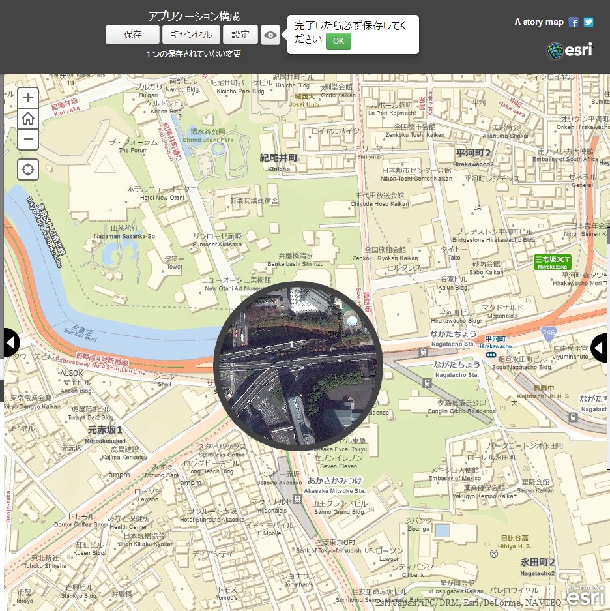Click the キャンセル button
Screen dimensions: 610x611
[x=191, y=35]
